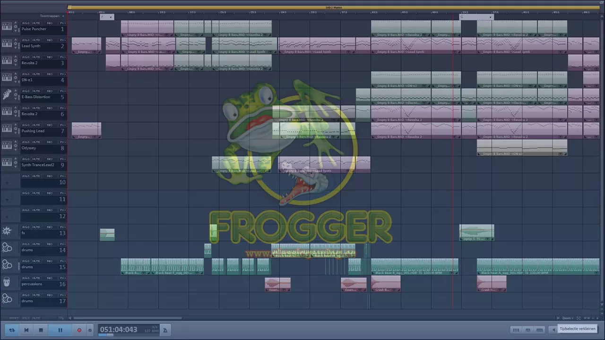Click the play arrow beside Zoom
Viewport: 605px width, 340px height.
tap(558, 318)
